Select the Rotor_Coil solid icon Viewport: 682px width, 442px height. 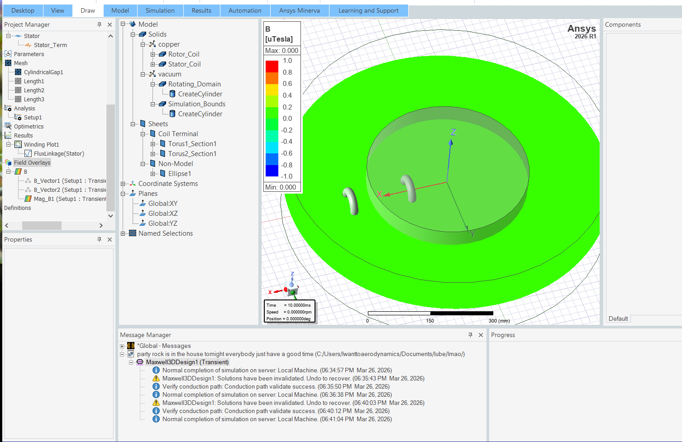coord(162,54)
